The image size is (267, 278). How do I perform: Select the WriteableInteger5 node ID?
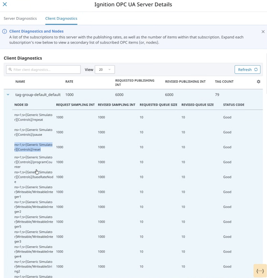pyautogui.click(x=34, y=222)
